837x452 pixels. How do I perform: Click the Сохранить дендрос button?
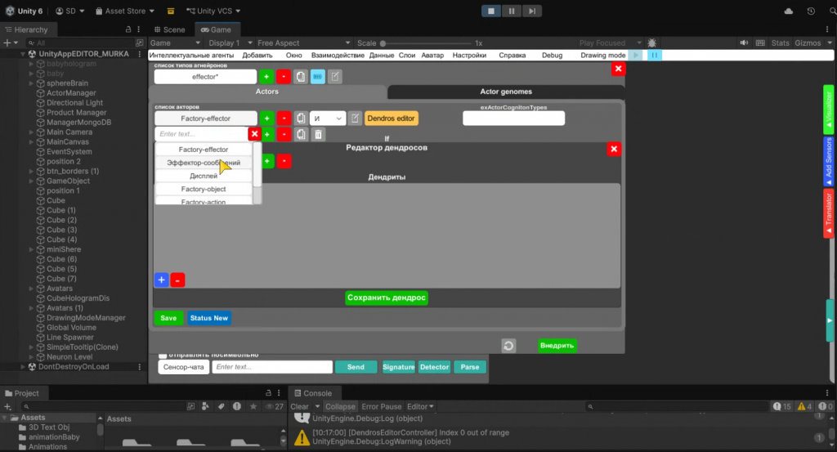387,298
